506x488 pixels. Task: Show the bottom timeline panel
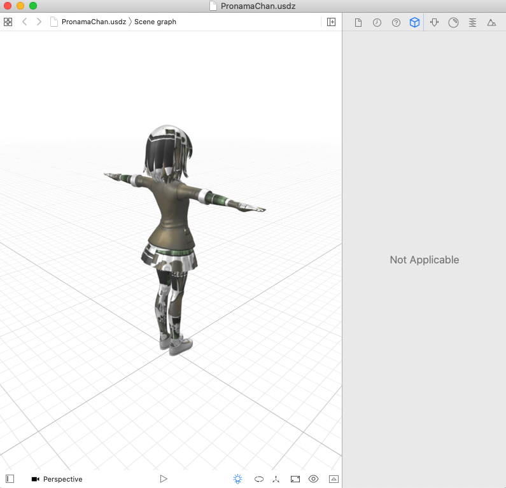pos(334,479)
